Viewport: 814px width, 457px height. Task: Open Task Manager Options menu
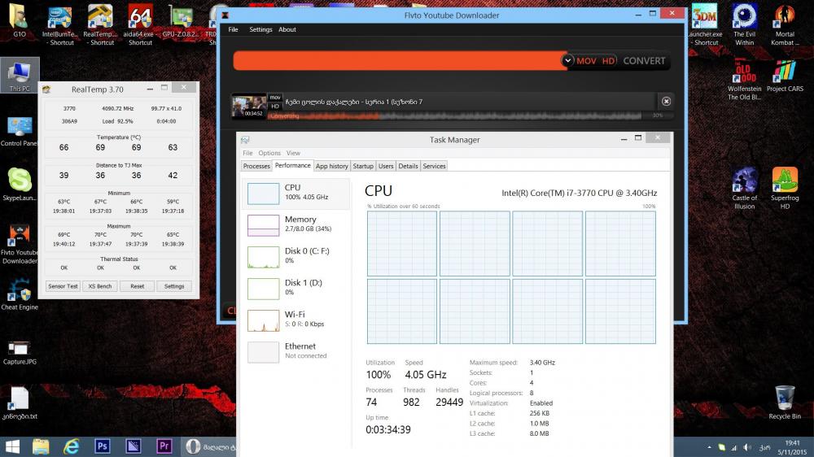click(269, 153)
